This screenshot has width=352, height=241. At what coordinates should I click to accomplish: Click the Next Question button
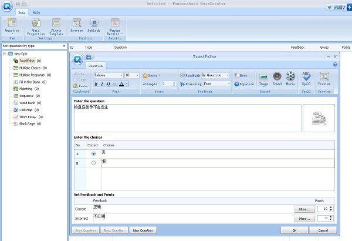(114, 230)
